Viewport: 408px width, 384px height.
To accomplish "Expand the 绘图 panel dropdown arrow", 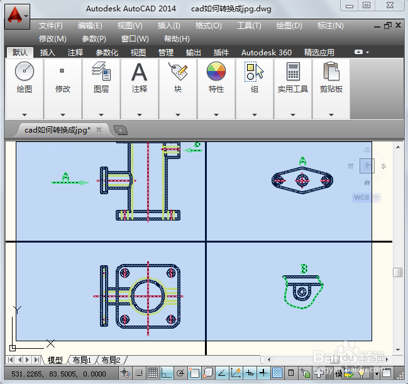I will pyautogui.click(x=25, y=115).
